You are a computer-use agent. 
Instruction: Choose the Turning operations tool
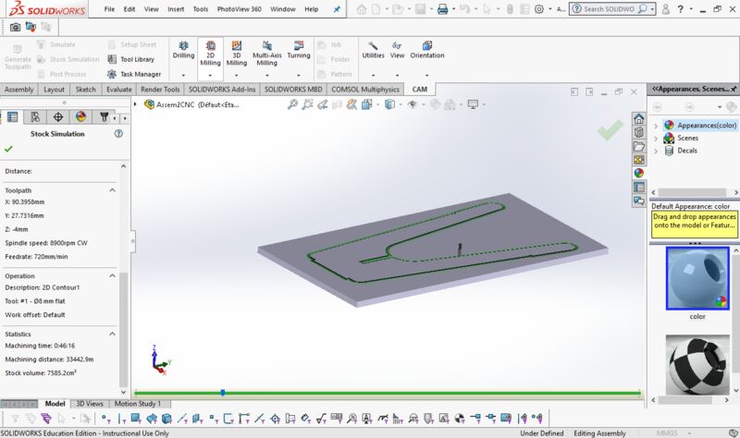[x=299, y=51]
